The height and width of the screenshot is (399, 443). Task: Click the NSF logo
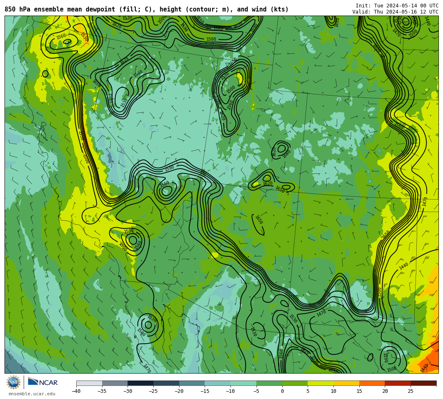14,382
